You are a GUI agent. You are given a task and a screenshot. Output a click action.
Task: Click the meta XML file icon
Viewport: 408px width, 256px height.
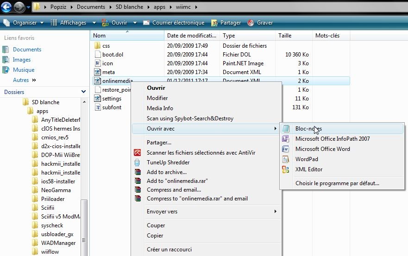coord(98,72)
